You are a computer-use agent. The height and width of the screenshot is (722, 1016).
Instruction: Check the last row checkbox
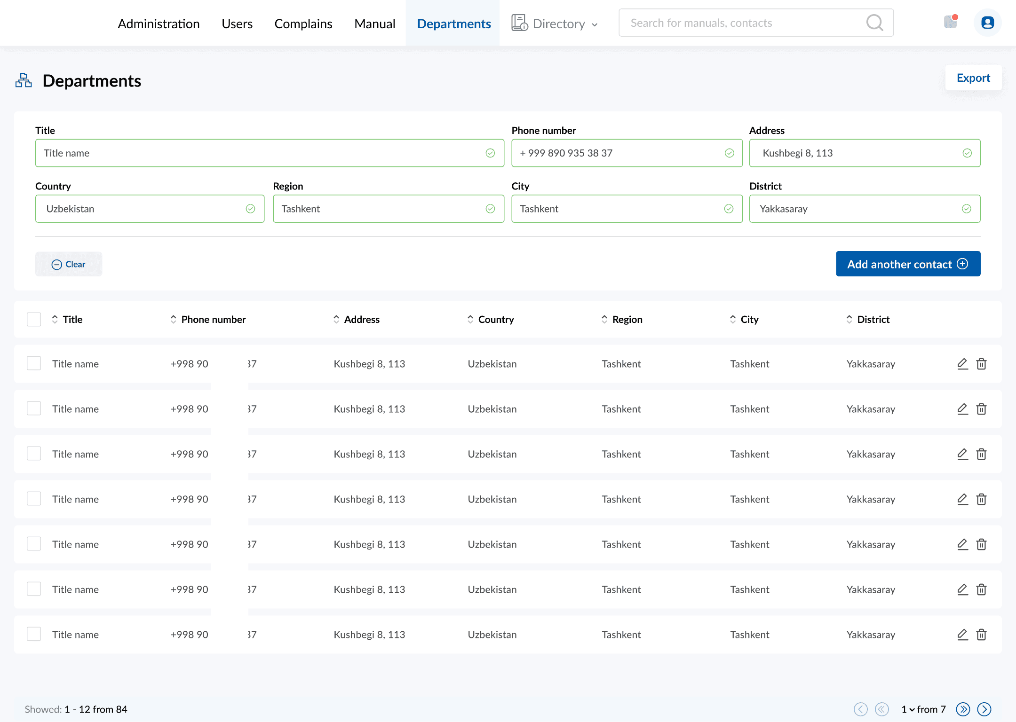(34, 634)
